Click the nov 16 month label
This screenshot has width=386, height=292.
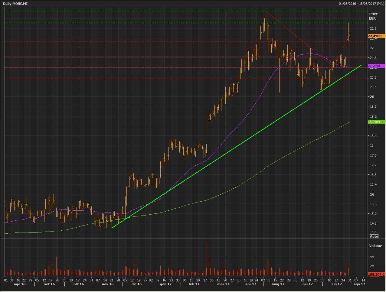pyautogui.click(x=107, y=284)
